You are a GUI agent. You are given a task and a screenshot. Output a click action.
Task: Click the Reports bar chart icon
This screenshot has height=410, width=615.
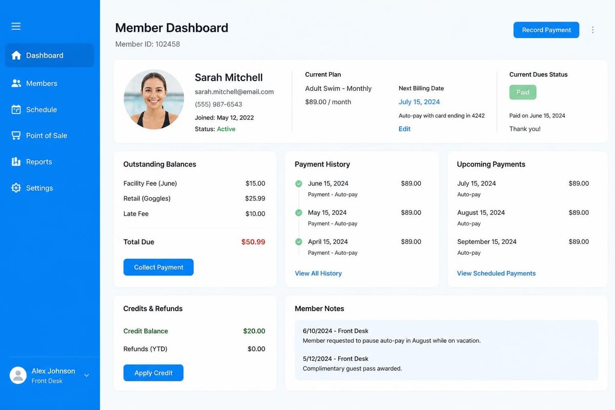tap(16, 161)
